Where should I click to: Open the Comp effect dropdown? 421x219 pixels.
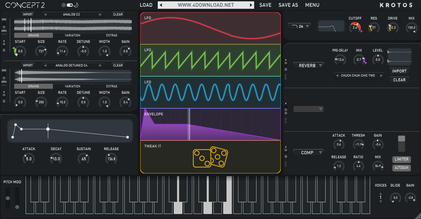click(x=308, y=153)
